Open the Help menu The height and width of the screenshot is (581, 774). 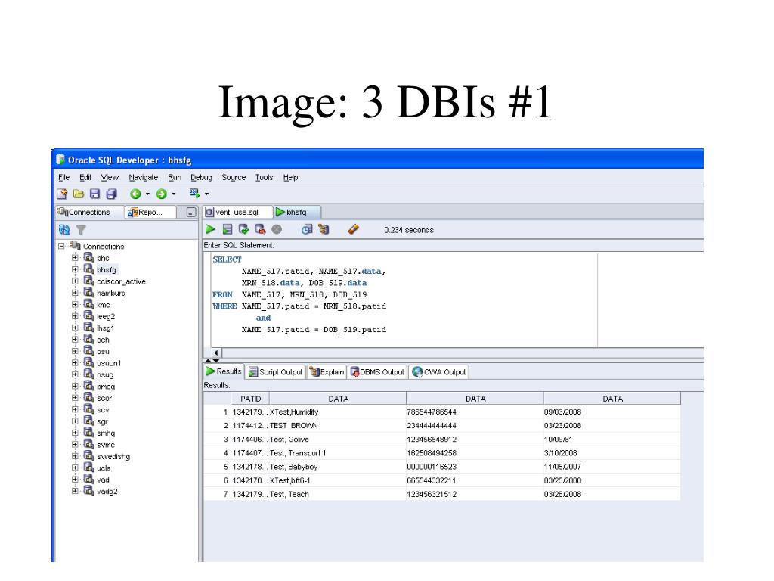291,177
